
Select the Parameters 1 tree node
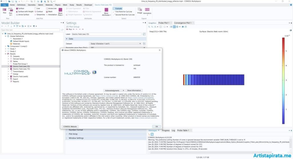pos(18,39)
